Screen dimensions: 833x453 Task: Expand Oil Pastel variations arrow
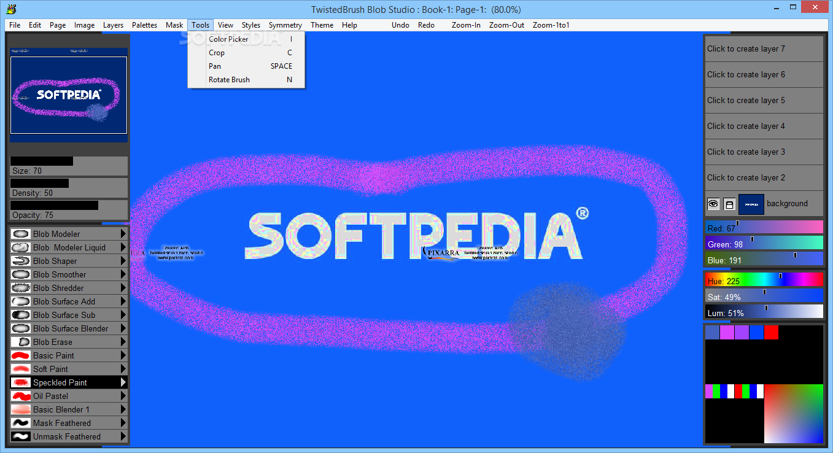[x=123, y=396]
